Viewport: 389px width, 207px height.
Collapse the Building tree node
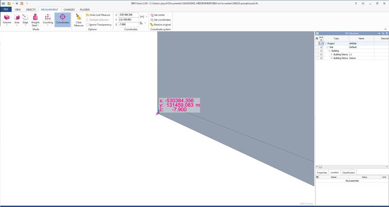click(x=329, y=51)
